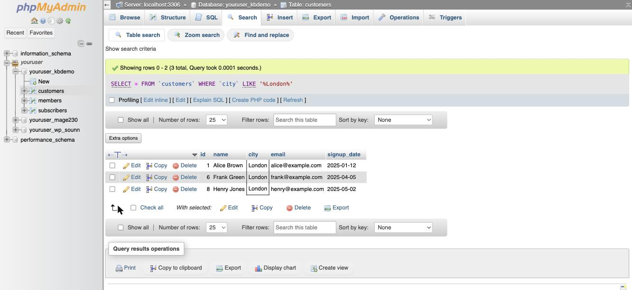Click collapse page header icon top right
The height and width of the screenshot is (290, 632).
[x=628, y=5]
